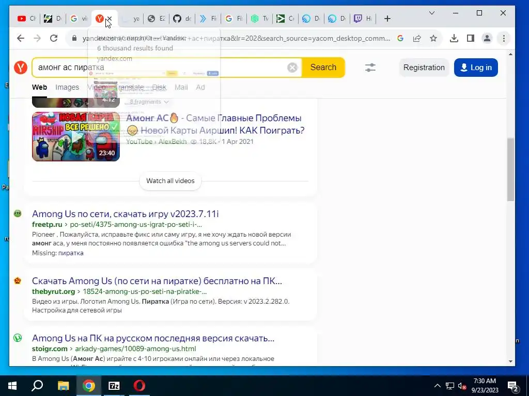
Task: Switch to the Twitch tab
Action: coord(362,19)
